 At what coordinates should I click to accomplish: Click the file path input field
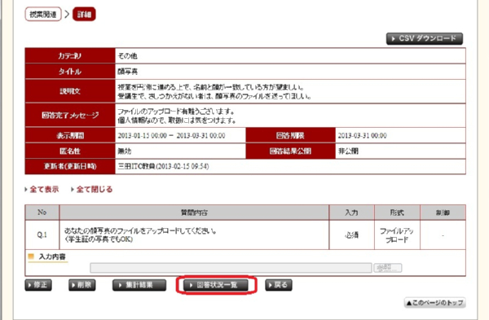click(231, 268)
